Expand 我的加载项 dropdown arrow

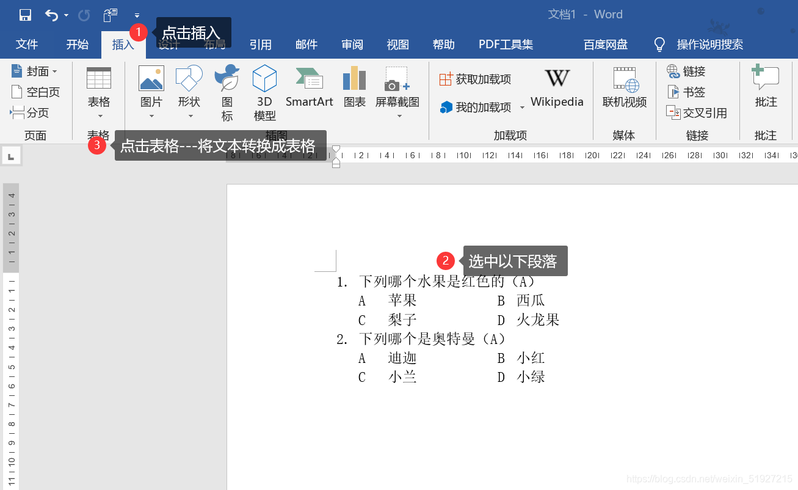pos(522,108)
